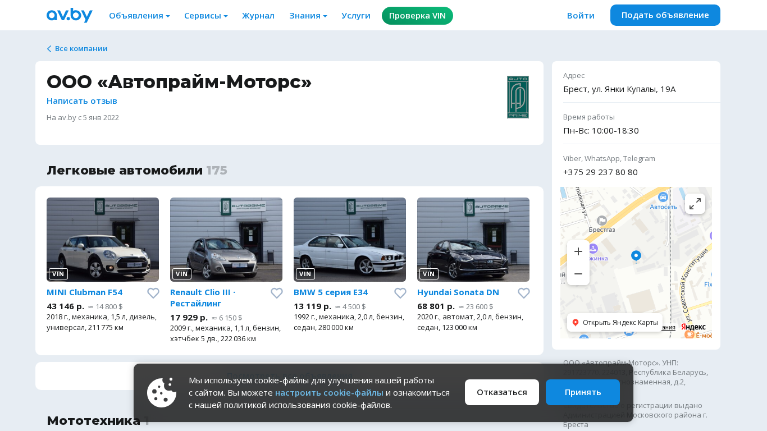Open MINI Clubman F54 listing title
767x431 pixels.
[85, 292]
